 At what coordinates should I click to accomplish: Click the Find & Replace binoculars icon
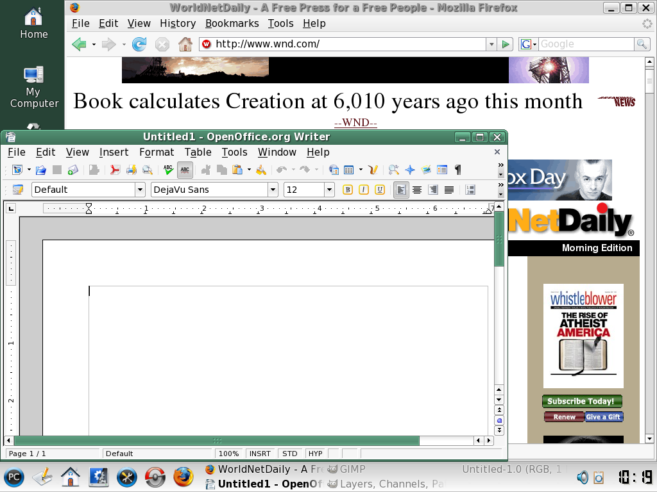(394, 170)
